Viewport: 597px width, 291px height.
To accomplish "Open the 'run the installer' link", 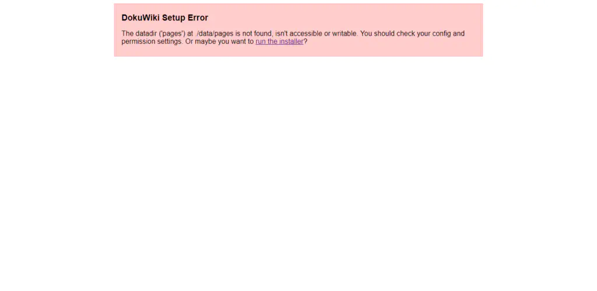I will 279,41.
